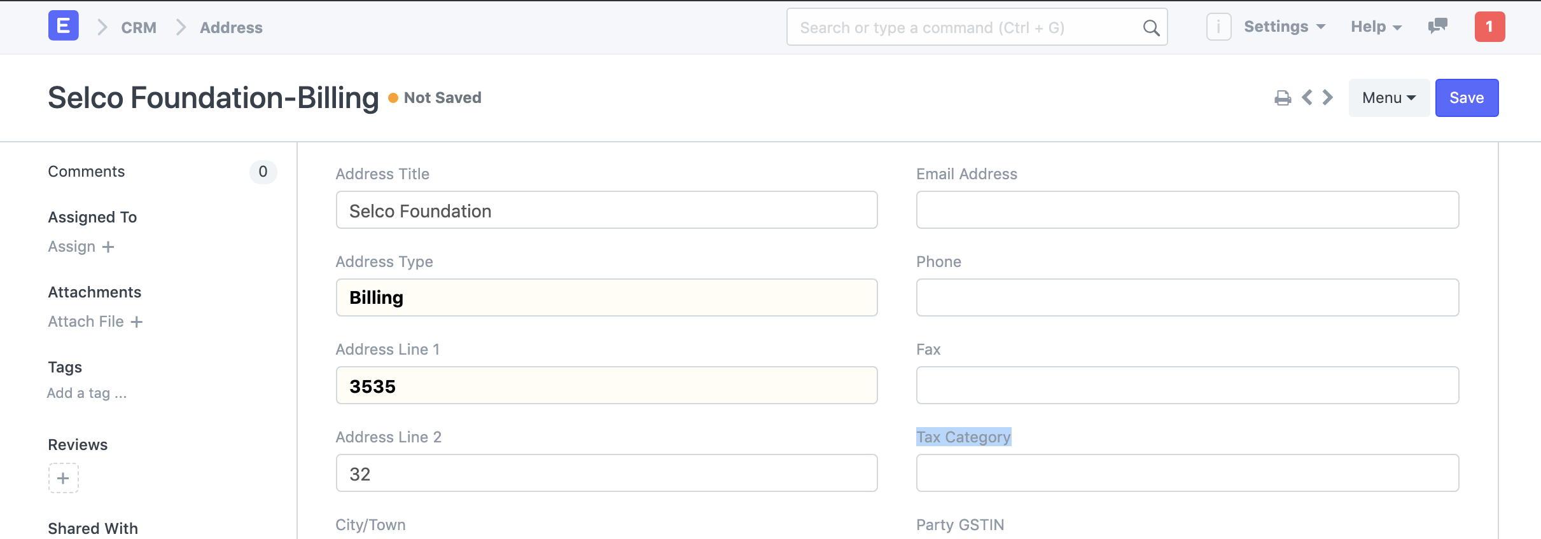Add a review with the plus button

coord(62,477)
